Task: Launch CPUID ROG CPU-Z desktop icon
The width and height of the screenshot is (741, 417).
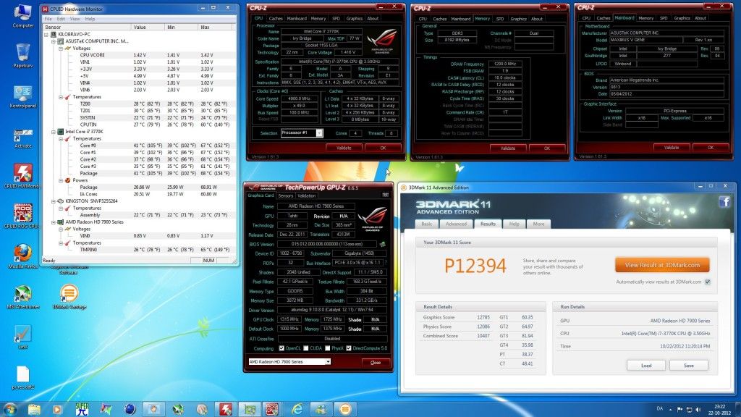Action: click(x=22, y=216)
